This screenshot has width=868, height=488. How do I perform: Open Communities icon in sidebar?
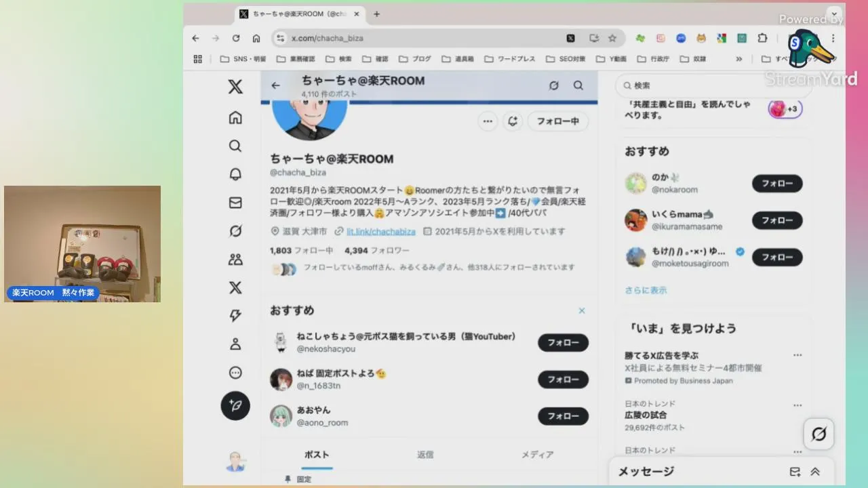pyautogui.click(x=235, y=259)
